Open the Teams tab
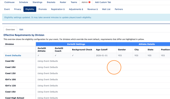The height and width of the screenshot is (99, 170). click(74, 2)
